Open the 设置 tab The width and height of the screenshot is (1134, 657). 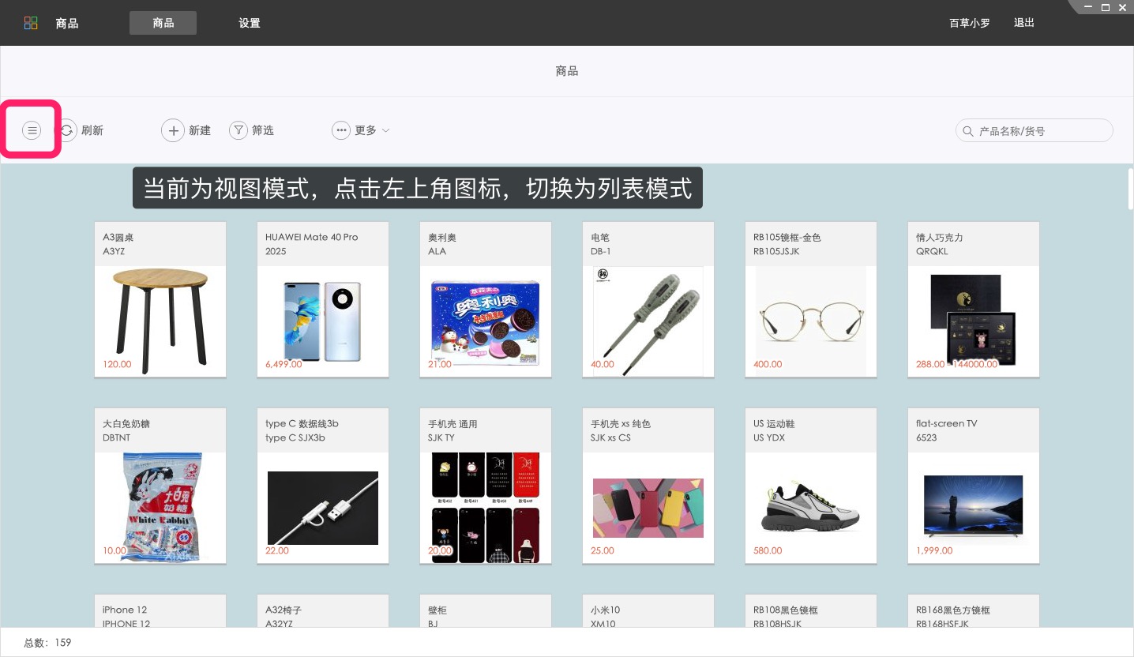tap(250, 23)
